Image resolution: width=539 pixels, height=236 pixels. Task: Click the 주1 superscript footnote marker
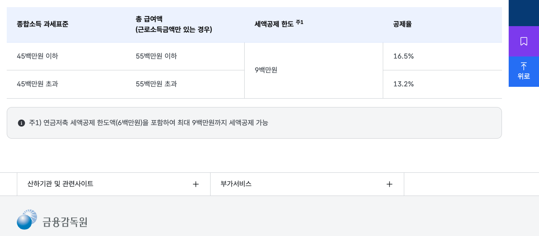coord(299,22)
